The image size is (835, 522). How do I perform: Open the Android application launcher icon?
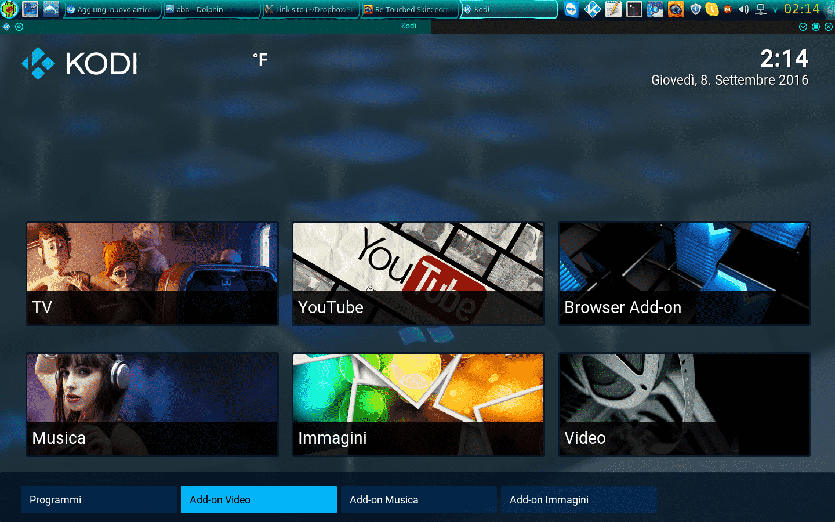tap(10, 9)
